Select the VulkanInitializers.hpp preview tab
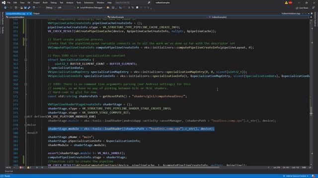 291,13
